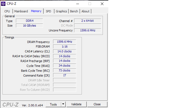Click the Channel # label
The width and height of the screenshot is (194, 108).
[66, 21]
